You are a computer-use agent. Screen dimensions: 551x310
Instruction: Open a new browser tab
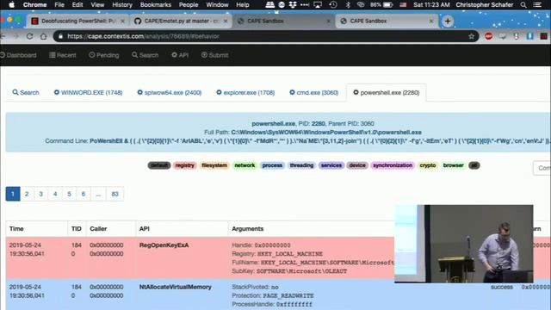tap(448, 21)
